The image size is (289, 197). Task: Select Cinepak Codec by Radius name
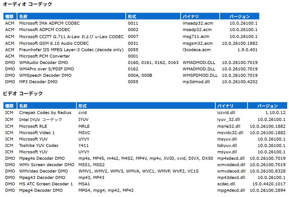(45, 112)
